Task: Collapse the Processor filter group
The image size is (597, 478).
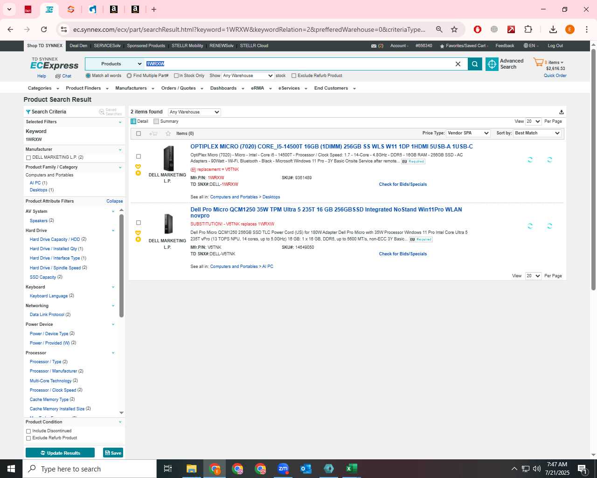Action: [x=113, y=353]
